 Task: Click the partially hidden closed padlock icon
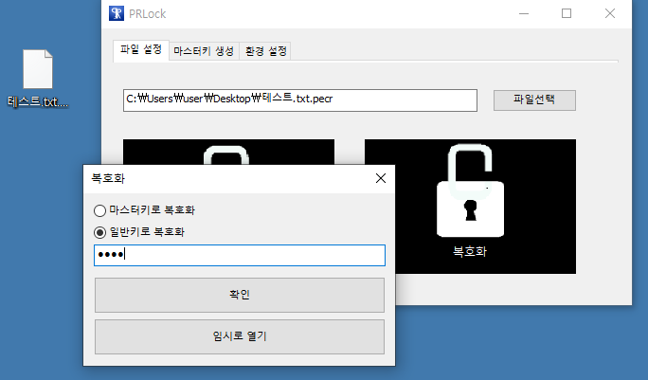point(226,155)
